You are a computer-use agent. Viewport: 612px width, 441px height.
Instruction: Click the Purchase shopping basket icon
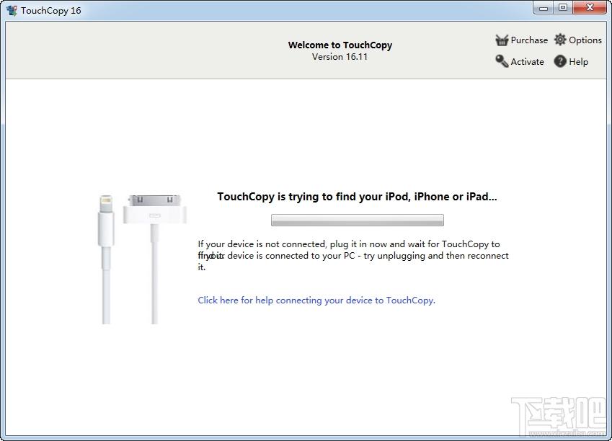pyautogui.click(x=502, y=40)
